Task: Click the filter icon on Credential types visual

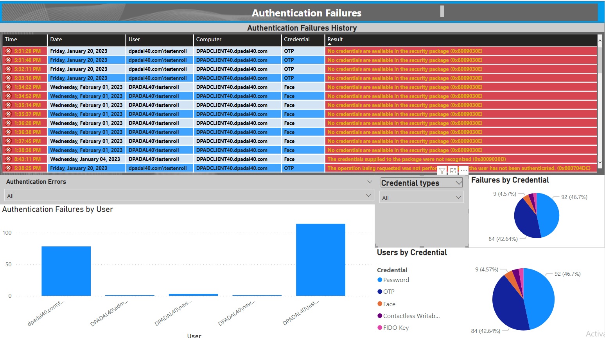Action: pos(442,171)
